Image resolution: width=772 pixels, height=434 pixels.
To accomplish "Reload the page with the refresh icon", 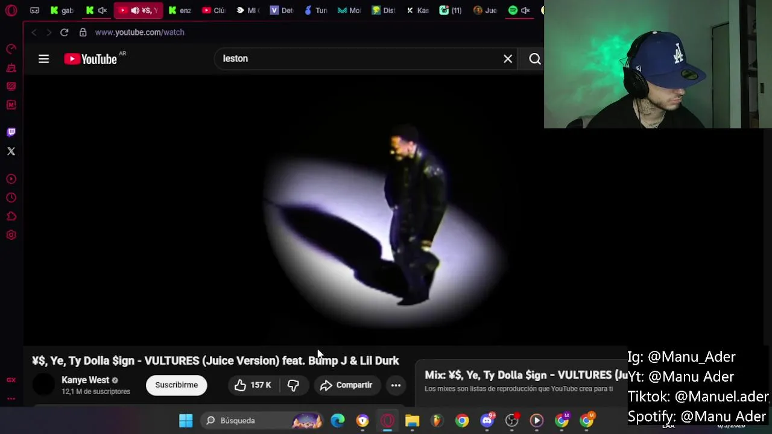I will [x=64, y=32].
